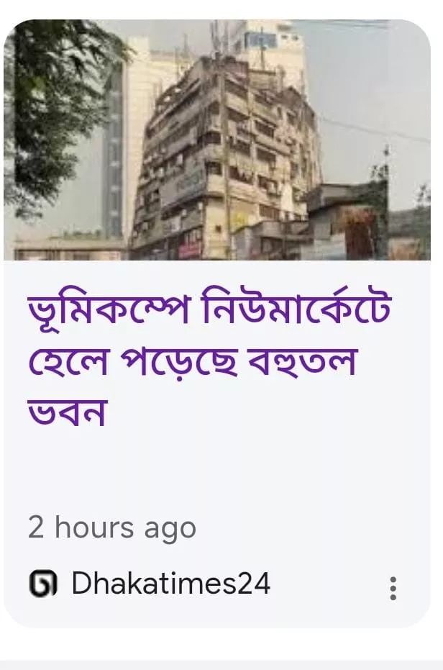Click the Dhakatimes24 publisher logo icon
Image resolution: width=443 pixels, height=670 pixels.
click(42, 584)
